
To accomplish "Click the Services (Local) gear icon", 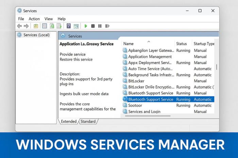I will point(19,35).
